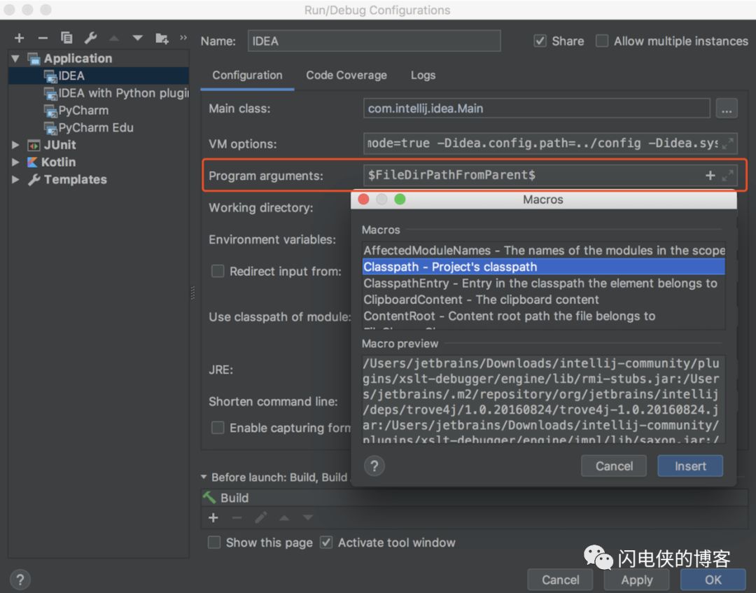Click the Apply button
This screenshot has width=756, height=593.
[x=637, y=580]
